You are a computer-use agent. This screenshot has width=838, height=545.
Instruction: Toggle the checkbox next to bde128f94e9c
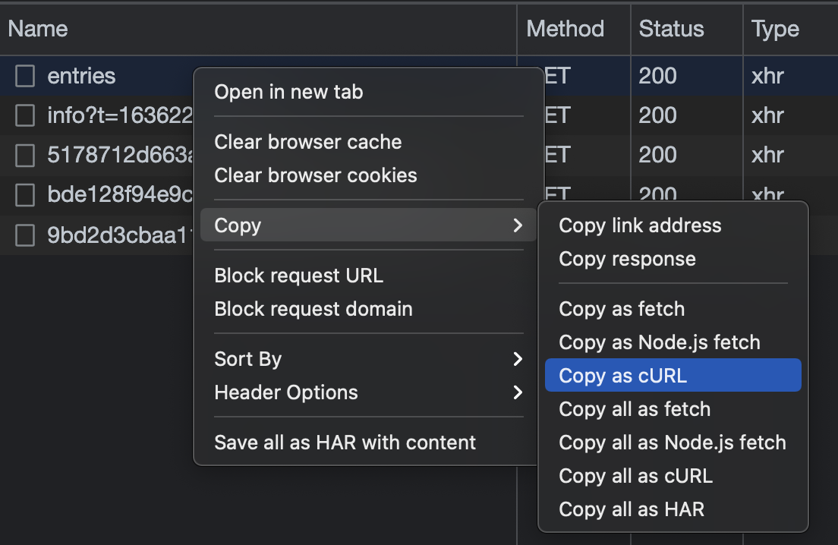point(26,195)
